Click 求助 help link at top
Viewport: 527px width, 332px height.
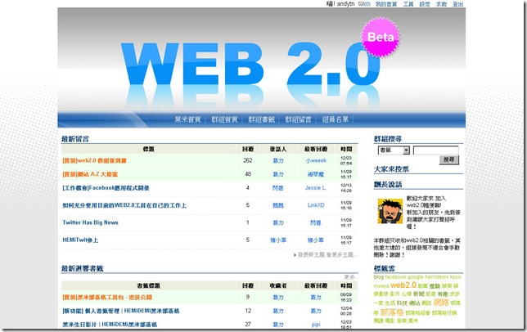[441, 4]
